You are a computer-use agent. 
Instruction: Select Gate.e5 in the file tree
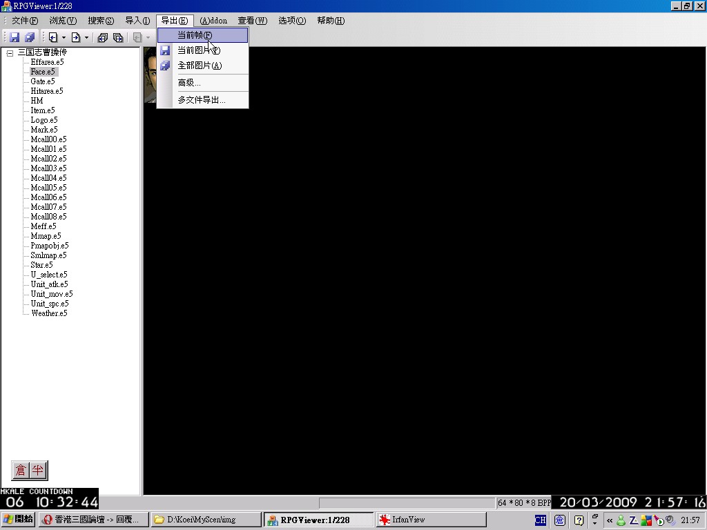pyautogui.click(x=42, y=81)
